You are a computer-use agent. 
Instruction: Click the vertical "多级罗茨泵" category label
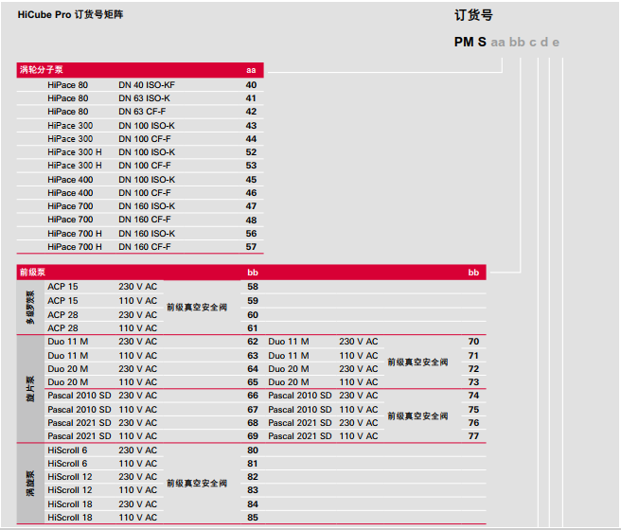[30, 308]
